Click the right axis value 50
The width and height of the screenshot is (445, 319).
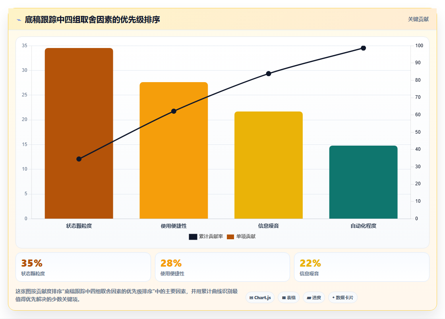click(418, 132)
